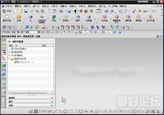Expand the 相依性 panel section
The width and height of the screenshot is (164, 115).
pos(52,98)
